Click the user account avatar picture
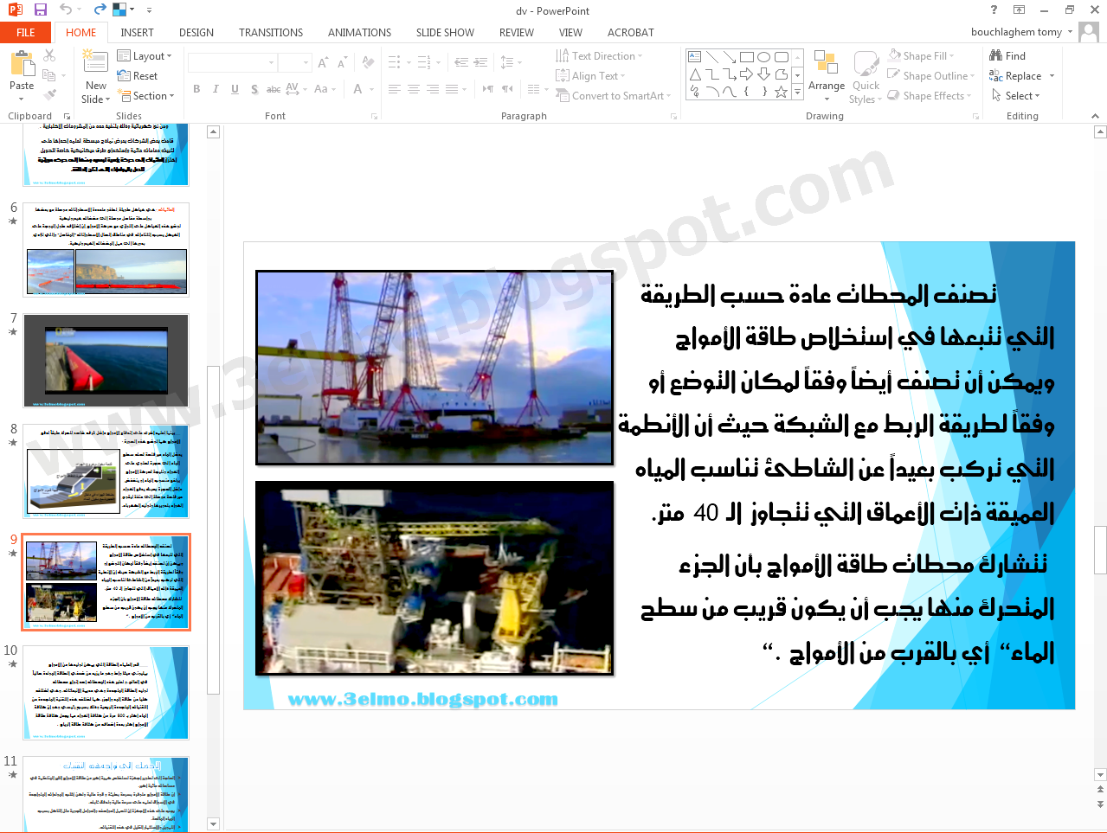Screen dimensions: 1107x833 pyautogui.click(x=1089, y=32)
